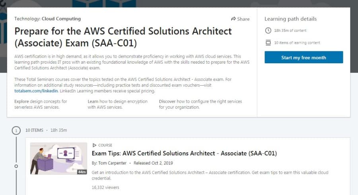358x195 pixels.
Task: Click the Share text label
Action: 243,19
